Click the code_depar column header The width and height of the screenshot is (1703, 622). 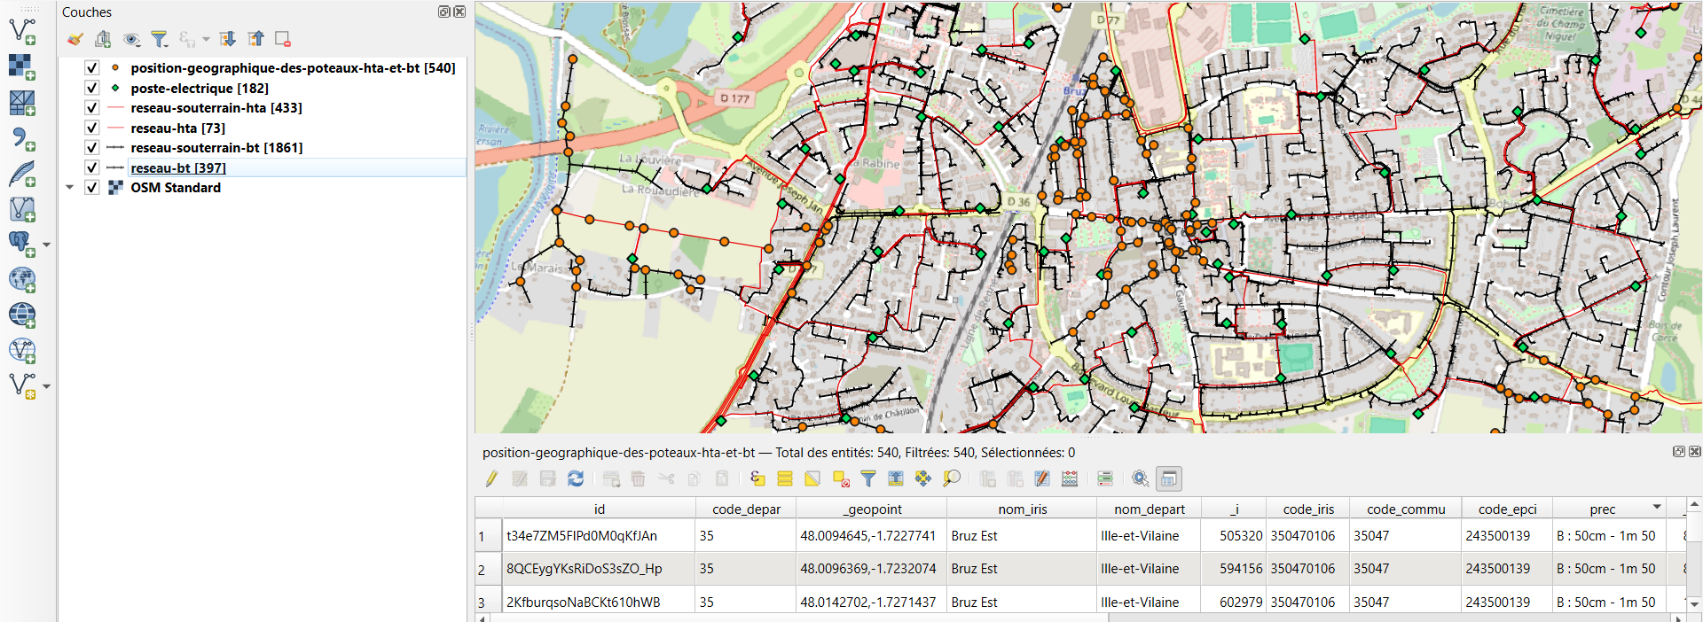click(746, 509)
